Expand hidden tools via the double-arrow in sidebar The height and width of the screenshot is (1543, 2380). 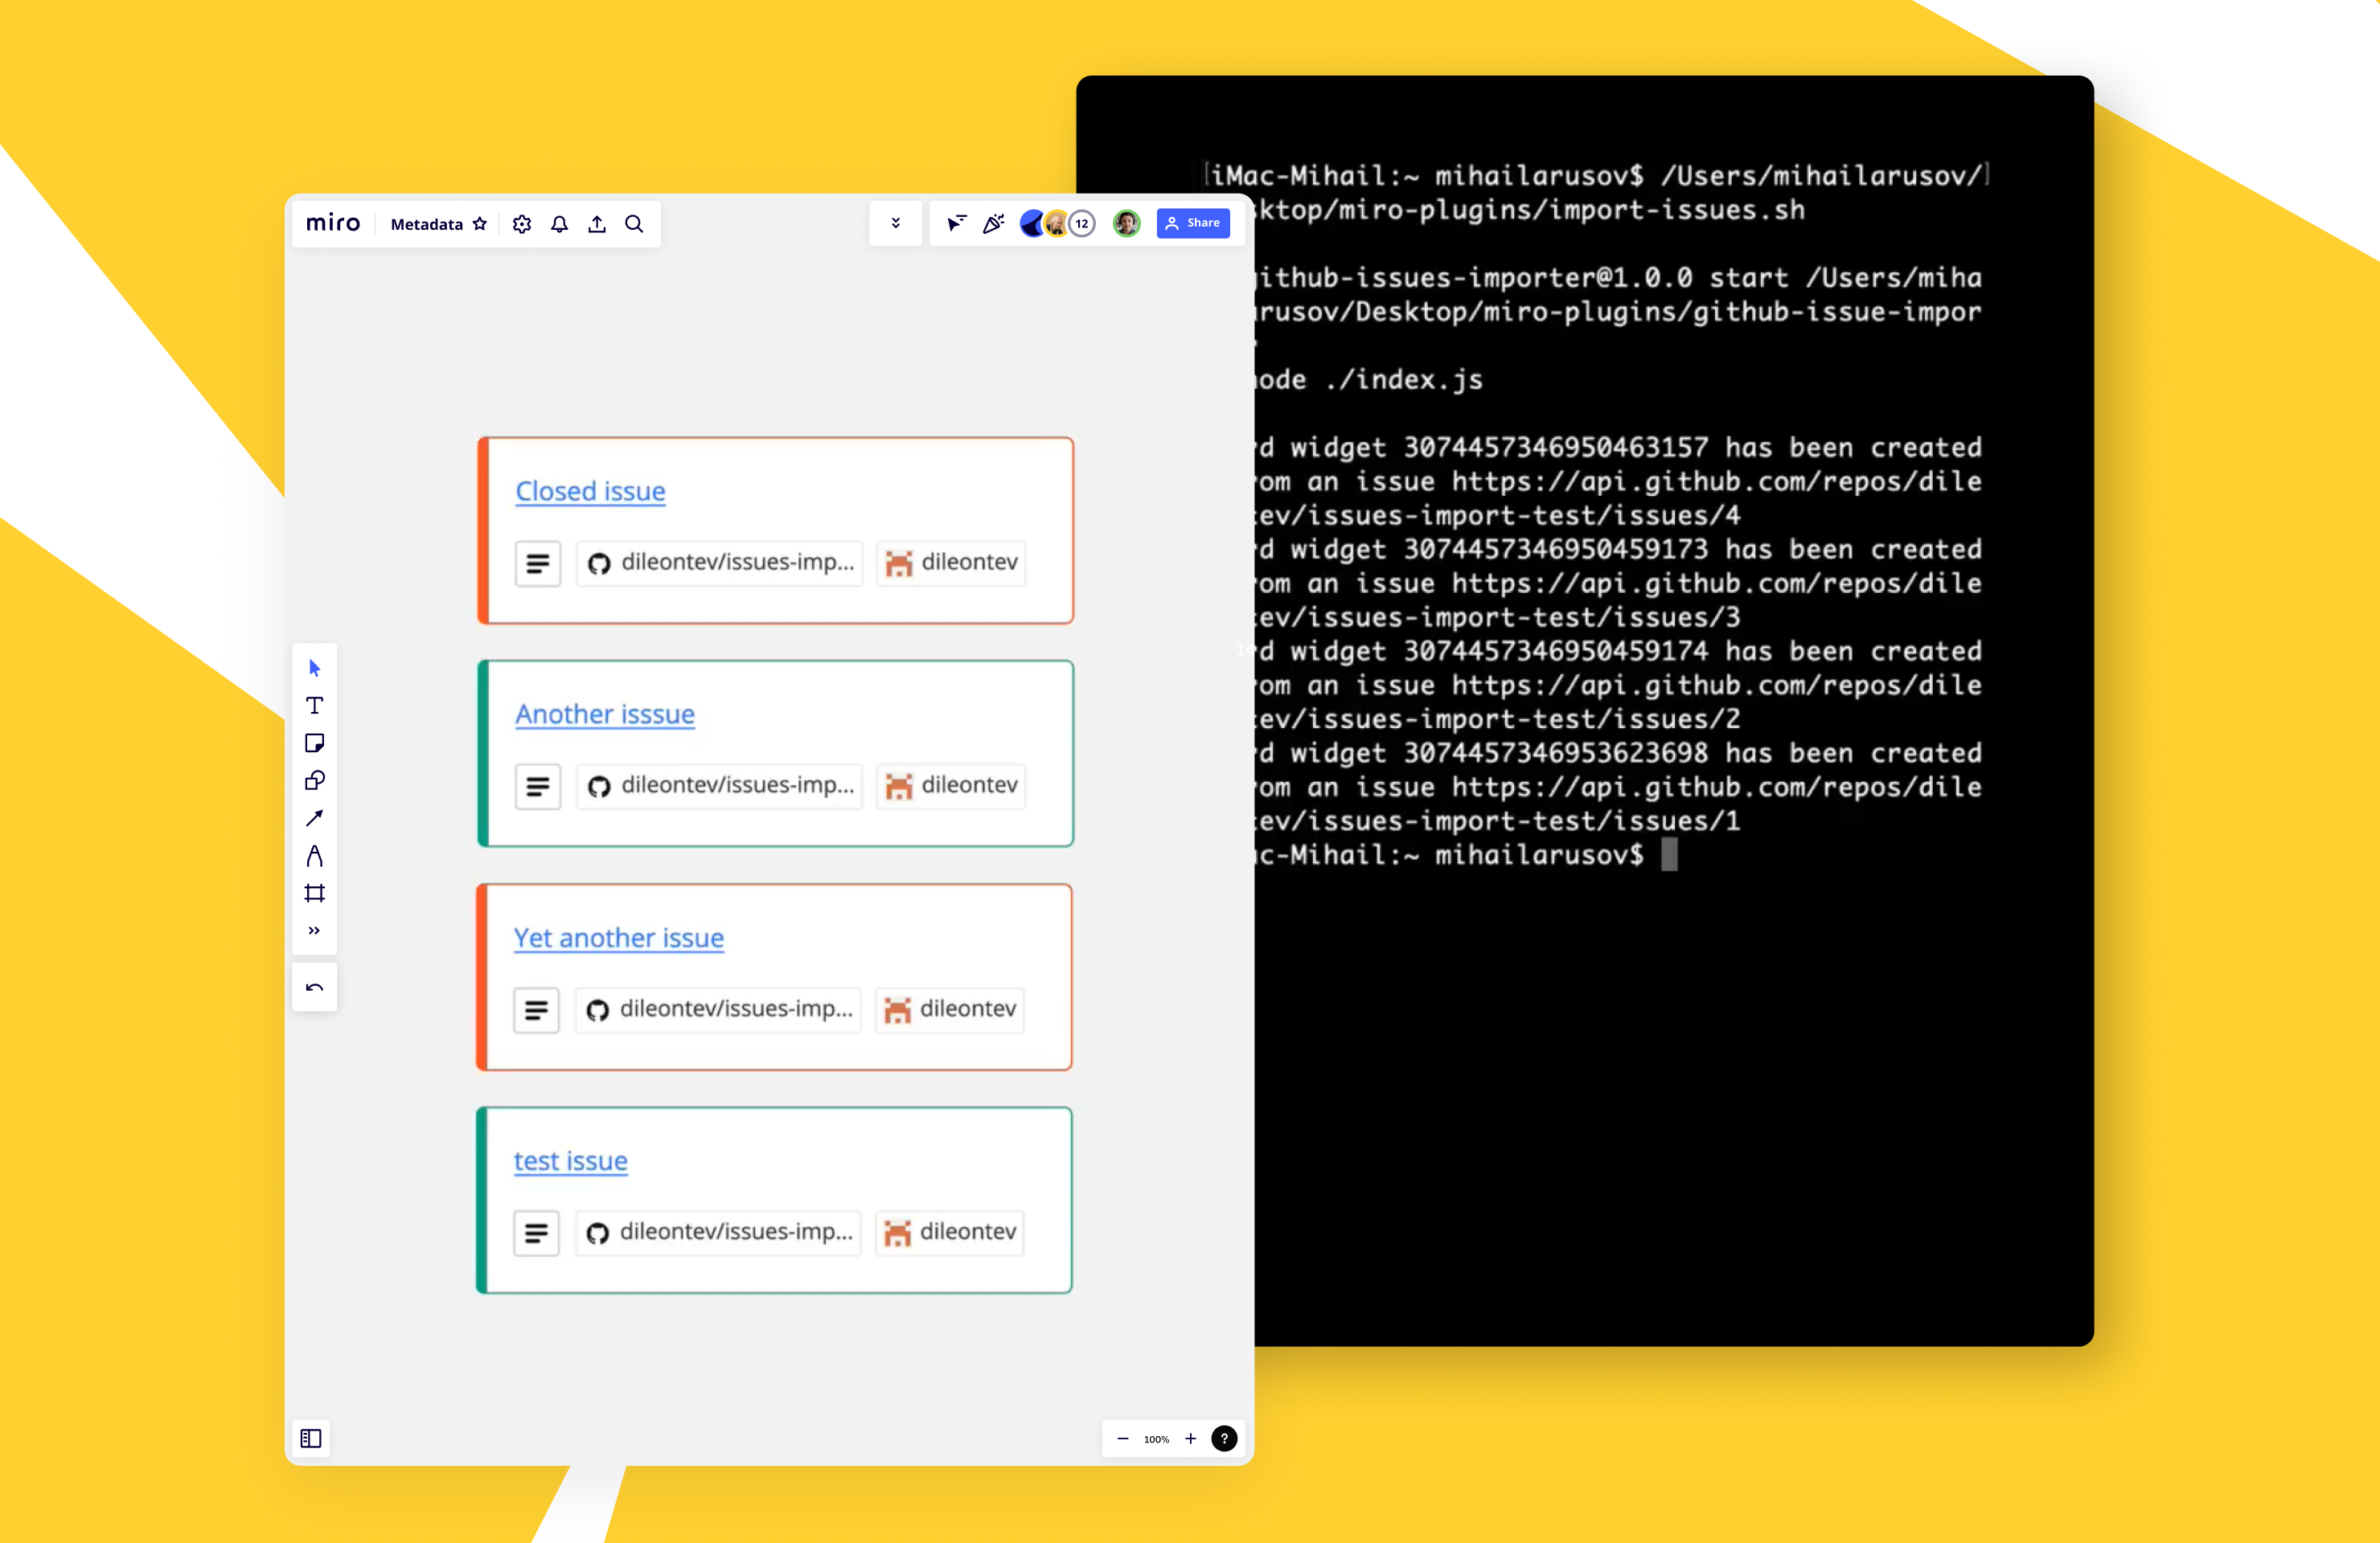tap(315, 931)
